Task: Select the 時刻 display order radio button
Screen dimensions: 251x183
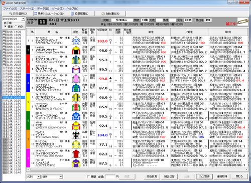Action: (x=16, y=27)
